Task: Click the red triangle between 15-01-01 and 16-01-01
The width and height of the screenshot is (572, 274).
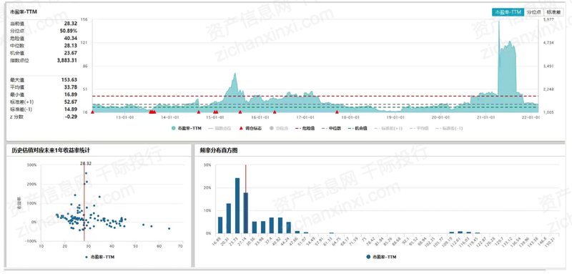Action: [x=240, y=112]
